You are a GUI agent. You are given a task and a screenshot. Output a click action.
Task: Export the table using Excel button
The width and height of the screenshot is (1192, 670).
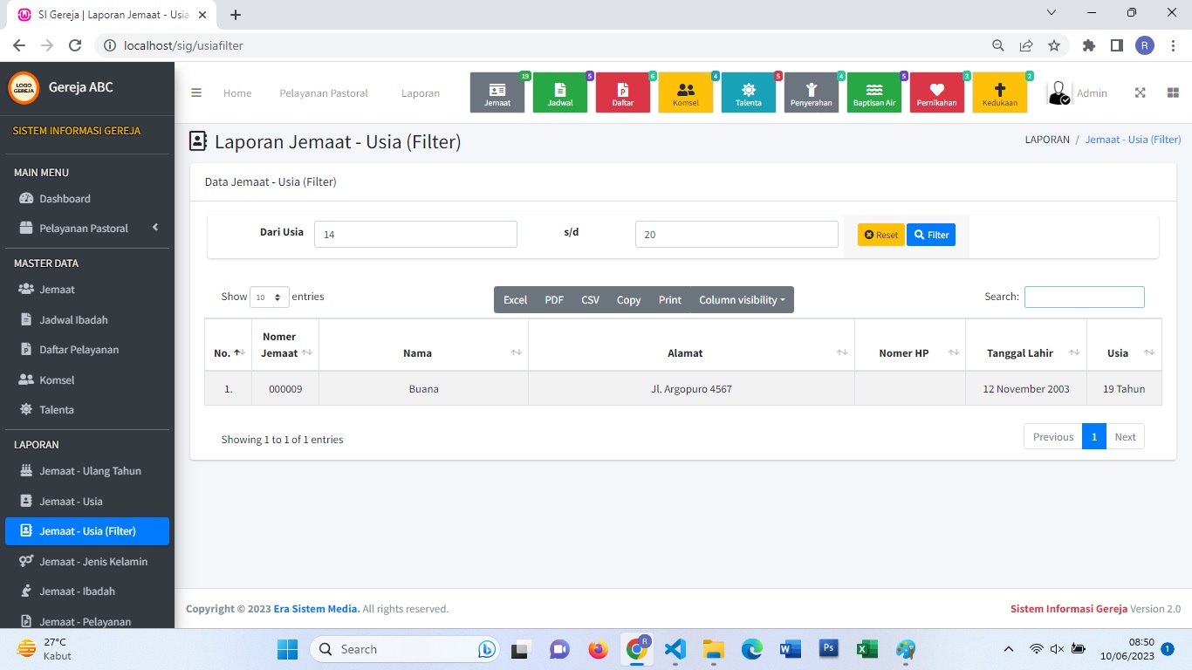[x=515, y=300]
